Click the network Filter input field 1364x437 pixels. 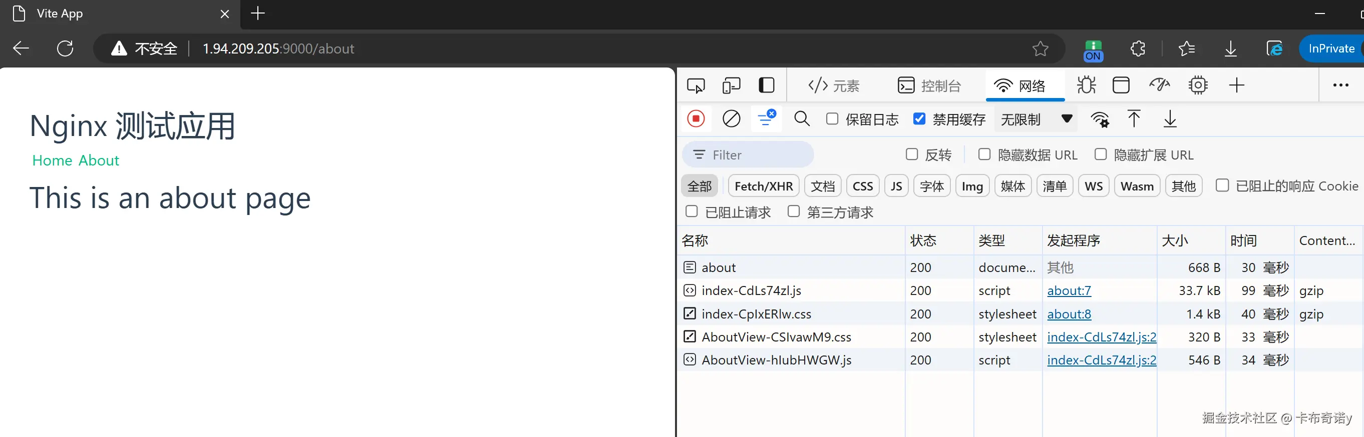748,154
